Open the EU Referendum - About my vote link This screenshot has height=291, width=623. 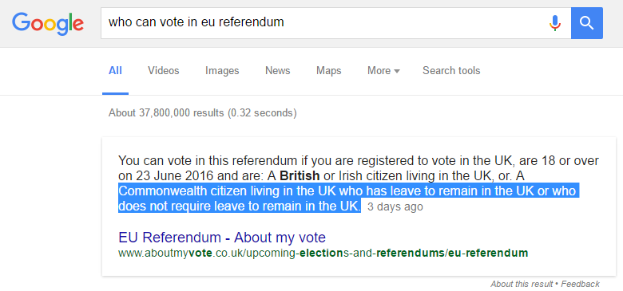point(222,238)
